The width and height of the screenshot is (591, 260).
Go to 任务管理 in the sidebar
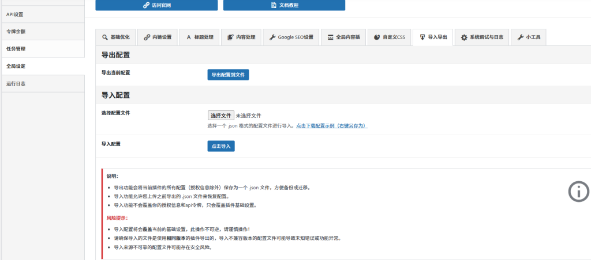click(x=16, y=49)
